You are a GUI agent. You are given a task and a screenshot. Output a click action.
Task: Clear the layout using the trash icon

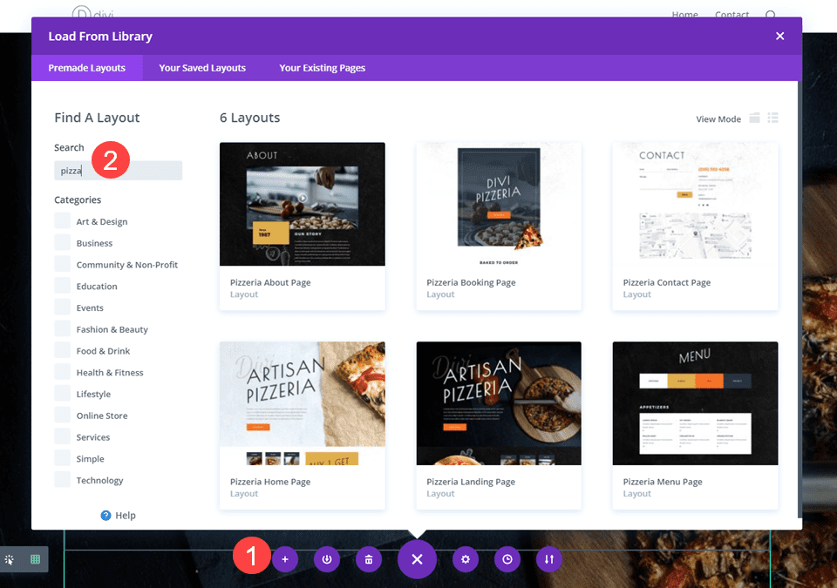click(x=369, y=559)
